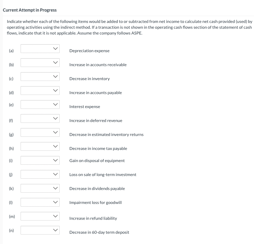Click the chevron next to item (a)
The image size is (254, 244).
pos(55,48)
